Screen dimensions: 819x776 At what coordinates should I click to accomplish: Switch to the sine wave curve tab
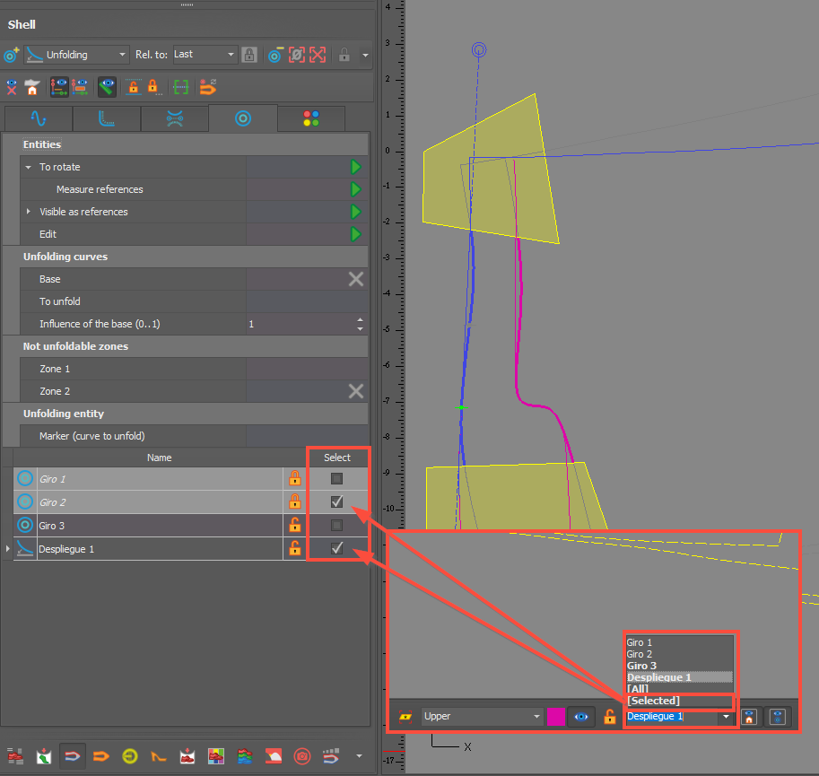click(x=38, y=118)
